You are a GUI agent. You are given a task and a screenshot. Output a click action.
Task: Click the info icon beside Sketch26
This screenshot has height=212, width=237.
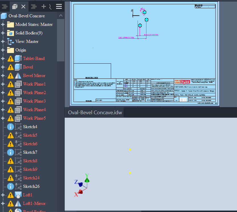pyautogui.click(x=11, y=186)
